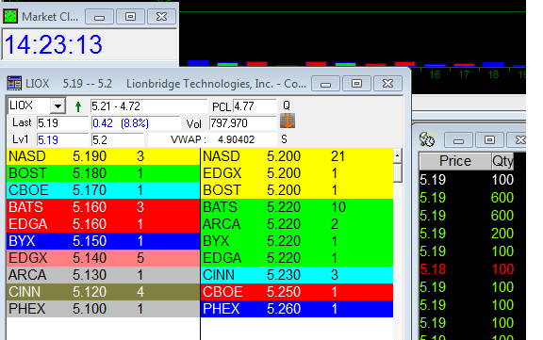Viewport: 543px width, 340px height.
Task: Select CBOE bid row at 5.170
Action: (103, 190)
